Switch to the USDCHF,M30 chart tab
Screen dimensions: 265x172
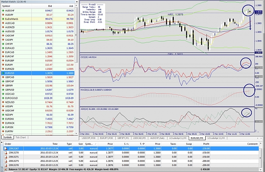click(x=89, y=138)
